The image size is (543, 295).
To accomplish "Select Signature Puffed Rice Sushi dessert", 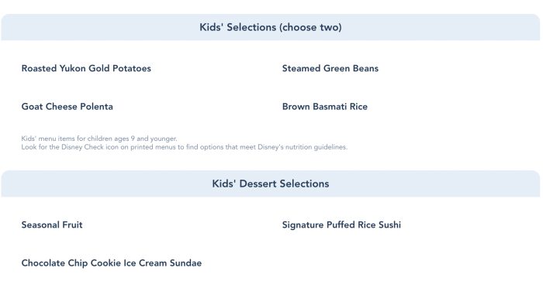I will pyautogui.click(x=341, y=225).
